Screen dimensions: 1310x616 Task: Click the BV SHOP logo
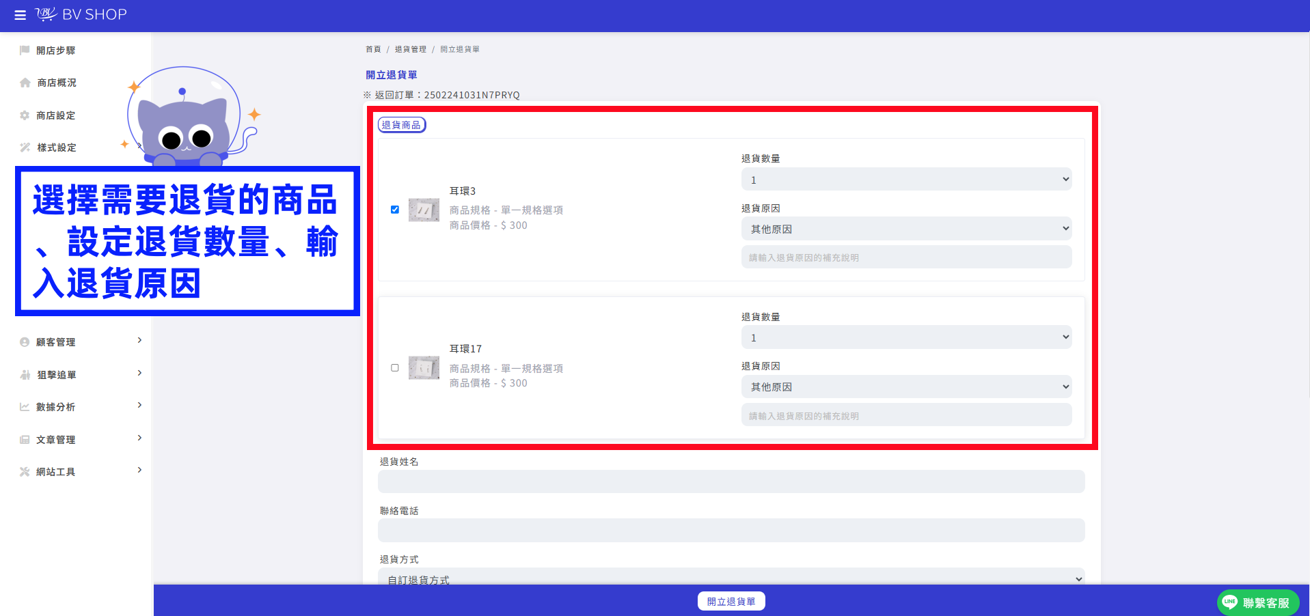pos(81,14)
